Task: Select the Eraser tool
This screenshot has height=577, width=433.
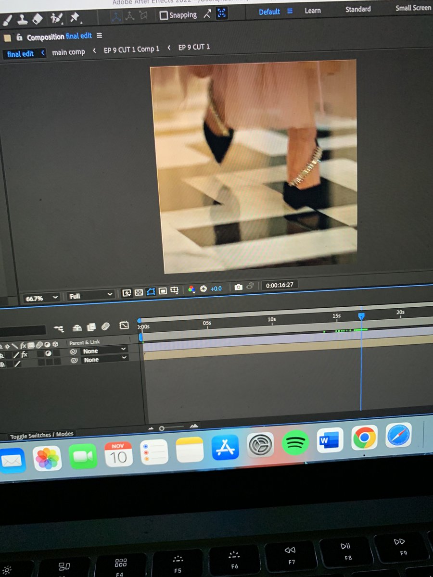Action: pos(38,19)
